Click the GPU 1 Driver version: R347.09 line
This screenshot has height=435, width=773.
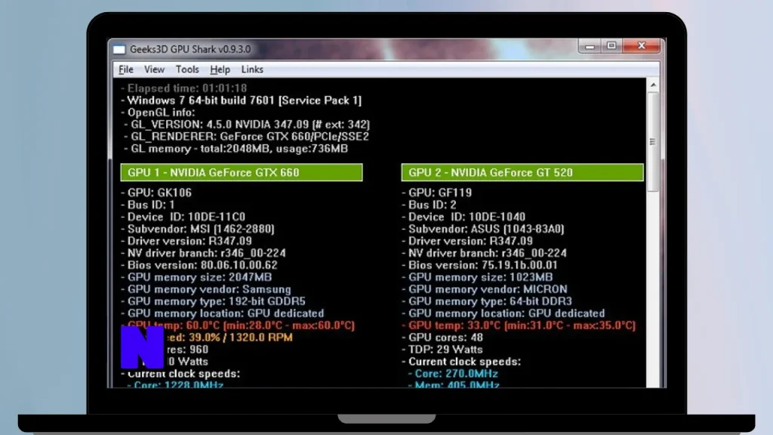(x=186, y=241)
